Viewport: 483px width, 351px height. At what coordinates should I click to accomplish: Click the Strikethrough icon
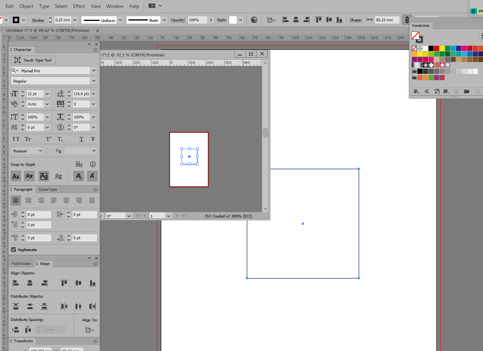[x=92, y=139]
